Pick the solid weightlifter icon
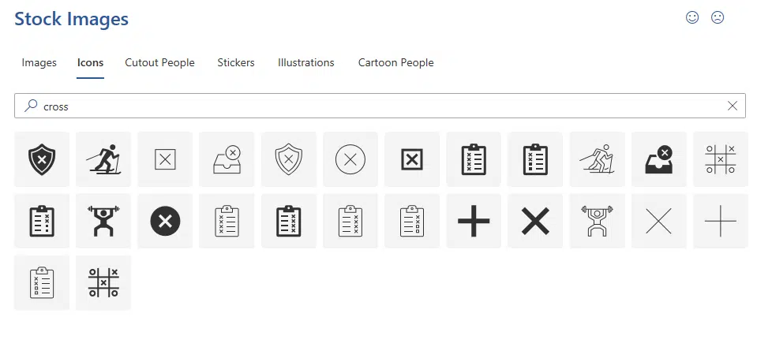The height and width of the screenshot is (347, 757). [103, 221]
